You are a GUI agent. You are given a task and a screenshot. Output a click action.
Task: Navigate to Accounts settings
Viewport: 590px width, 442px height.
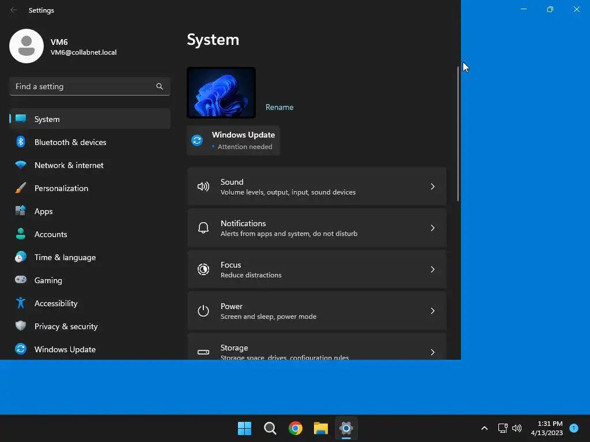90,234
